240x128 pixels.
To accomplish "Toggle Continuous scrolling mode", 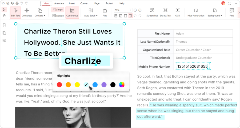I will [72, 13].
